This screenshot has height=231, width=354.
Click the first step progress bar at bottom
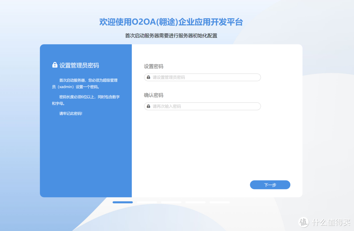(x=122, y=202)
